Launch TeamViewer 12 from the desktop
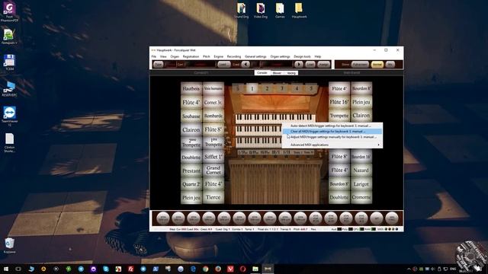This screenshot has width=488, height=274. point(9,116)
